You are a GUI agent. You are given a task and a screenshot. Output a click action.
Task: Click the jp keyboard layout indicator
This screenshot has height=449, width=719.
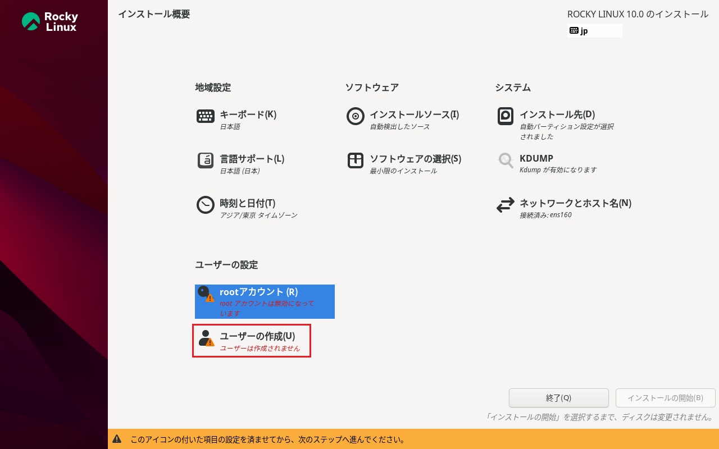coord(595,31)
